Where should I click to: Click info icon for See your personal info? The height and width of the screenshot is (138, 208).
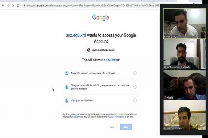point(135,87)
